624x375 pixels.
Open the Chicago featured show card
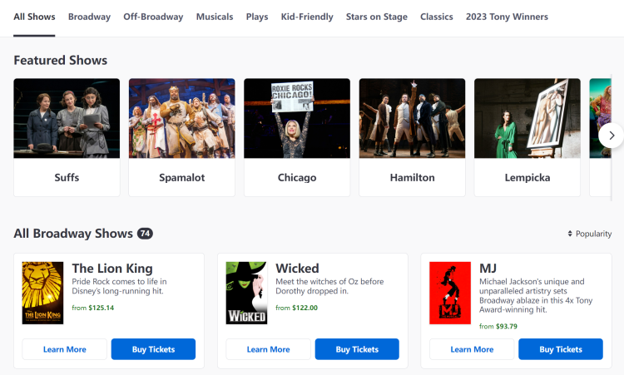coord(297,177)
